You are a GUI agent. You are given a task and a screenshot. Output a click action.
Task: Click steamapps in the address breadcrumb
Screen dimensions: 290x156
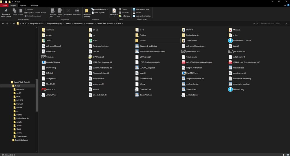click(78, 23)
